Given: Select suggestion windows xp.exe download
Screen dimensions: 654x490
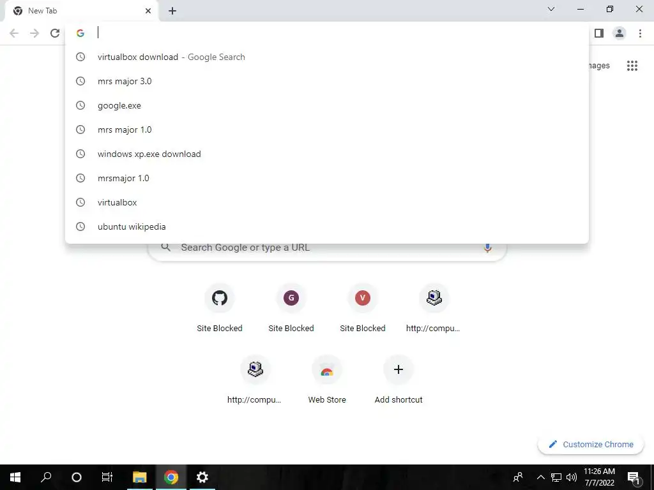Looking at the screenshot, I should [327, 154].
